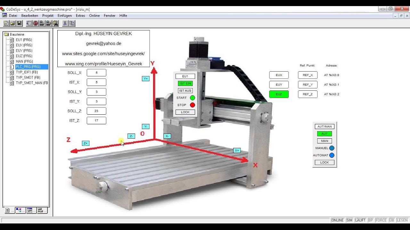Select EUZ (PRG) in the tree

pos(24,56)
